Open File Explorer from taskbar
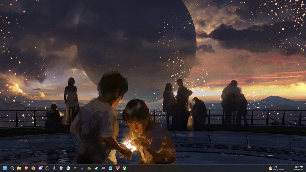 19,168
